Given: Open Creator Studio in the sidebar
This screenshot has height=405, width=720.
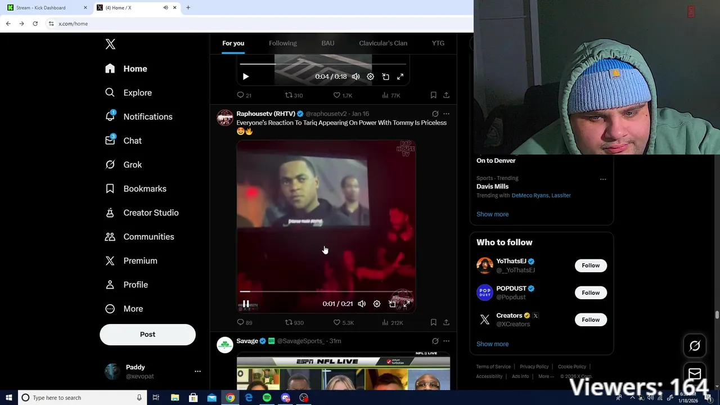Looking at the screenshot, I should pyautogui.click(x=142, y=213).
